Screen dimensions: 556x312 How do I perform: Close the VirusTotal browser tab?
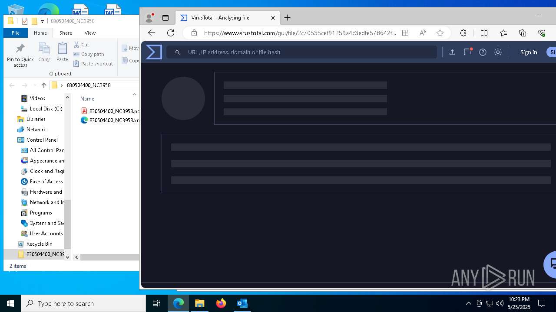pyautogui.click(x=273, y=18)
